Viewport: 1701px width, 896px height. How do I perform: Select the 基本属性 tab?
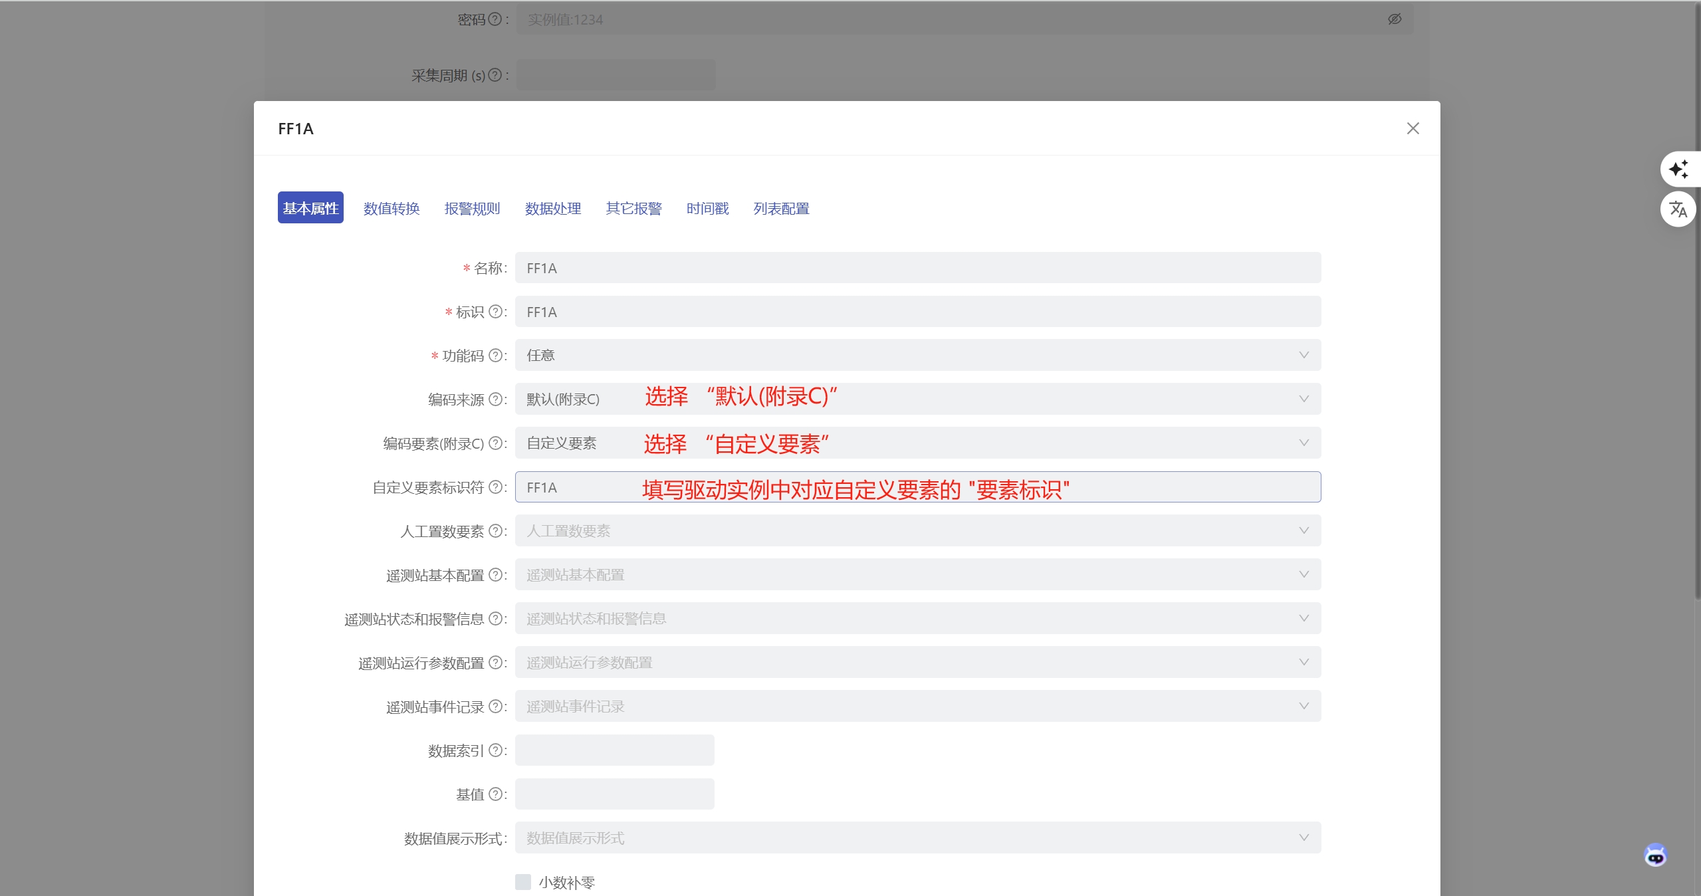point(310,208)
